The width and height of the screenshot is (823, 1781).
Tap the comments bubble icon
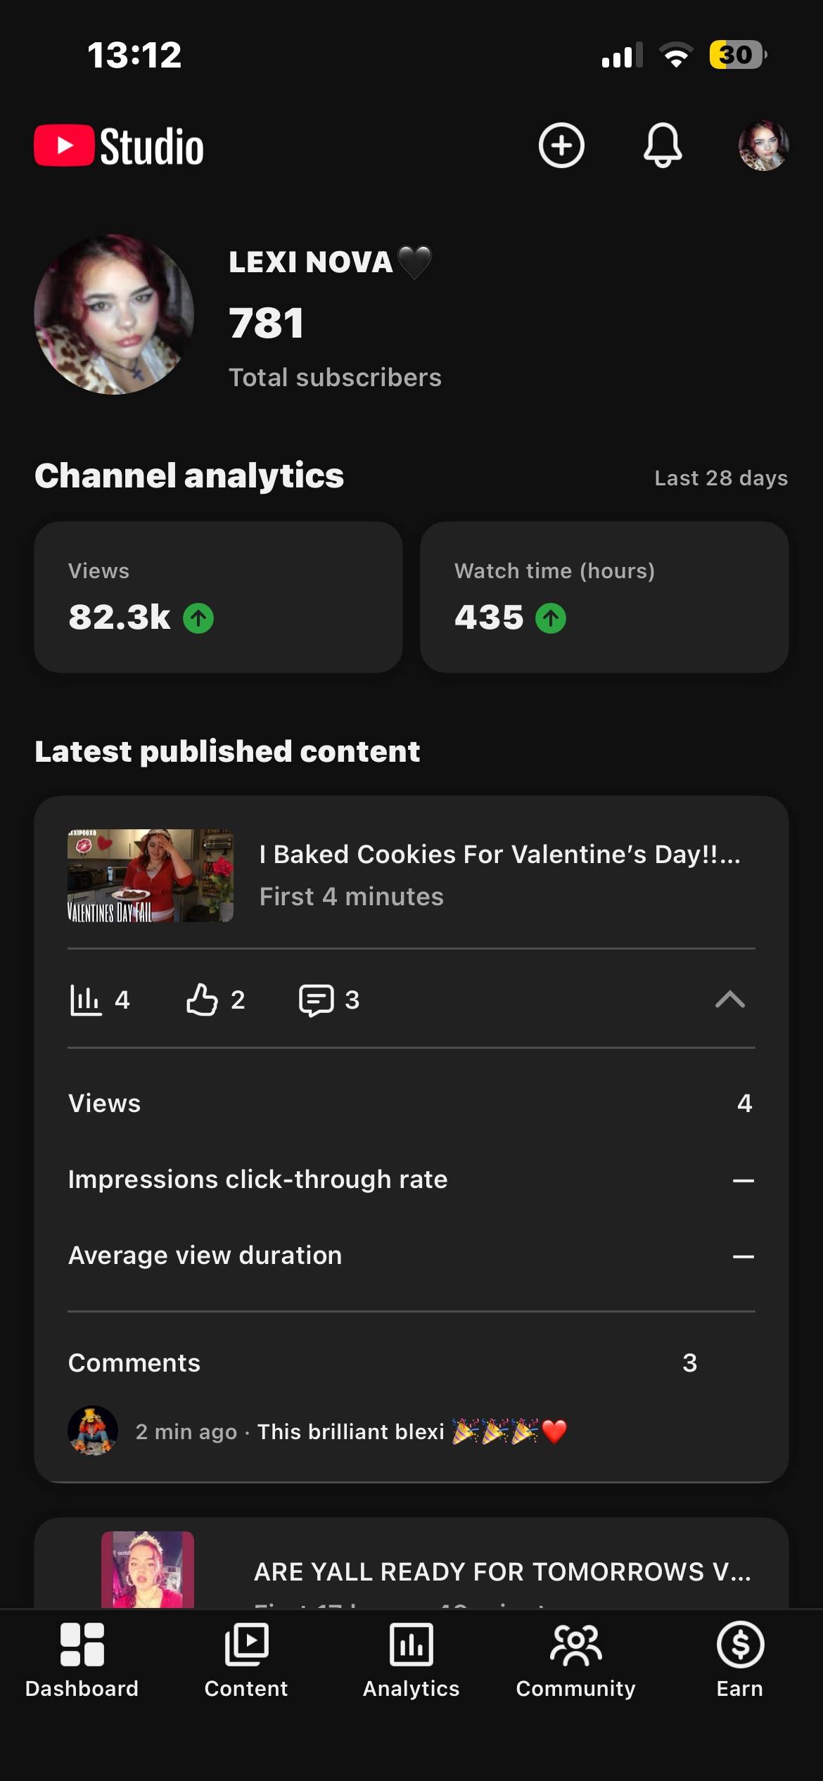tap(317, 1000)
